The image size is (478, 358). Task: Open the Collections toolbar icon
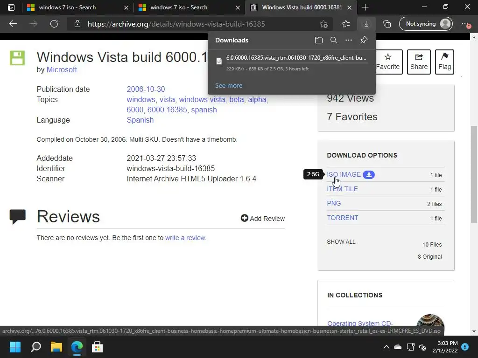[x=387, y=24]
